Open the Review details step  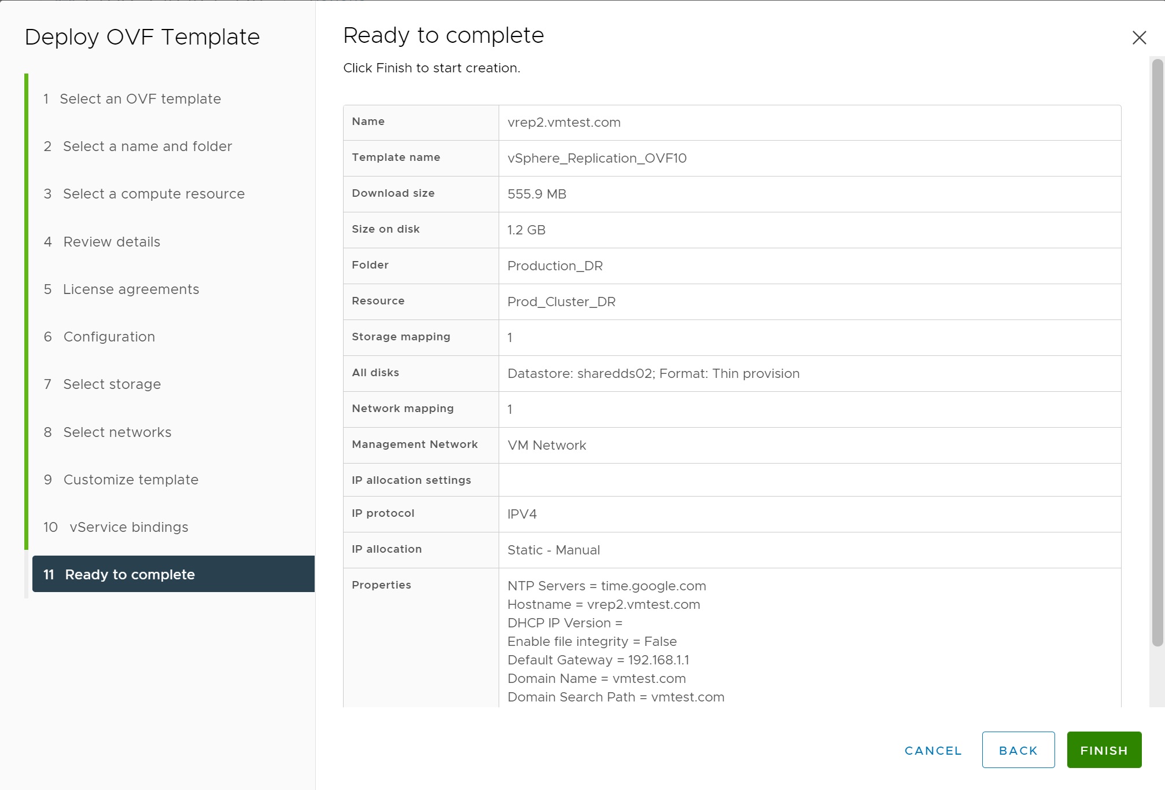(x=112, y=242)
